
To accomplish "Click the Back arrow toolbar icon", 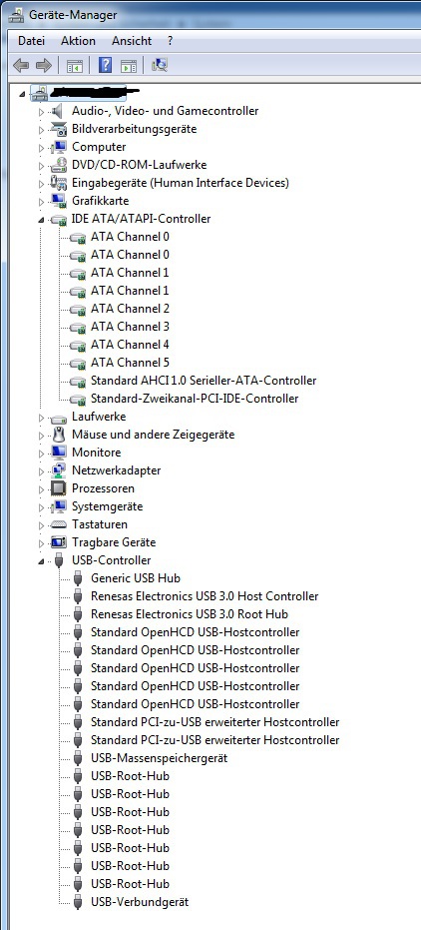I will (x=21, y=65).
